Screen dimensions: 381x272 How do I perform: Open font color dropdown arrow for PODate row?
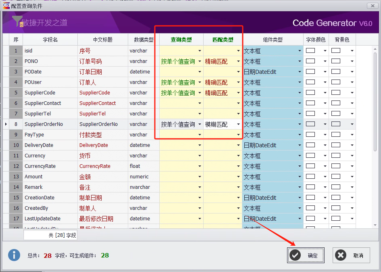pyautogui.click(x=325, y=72)
